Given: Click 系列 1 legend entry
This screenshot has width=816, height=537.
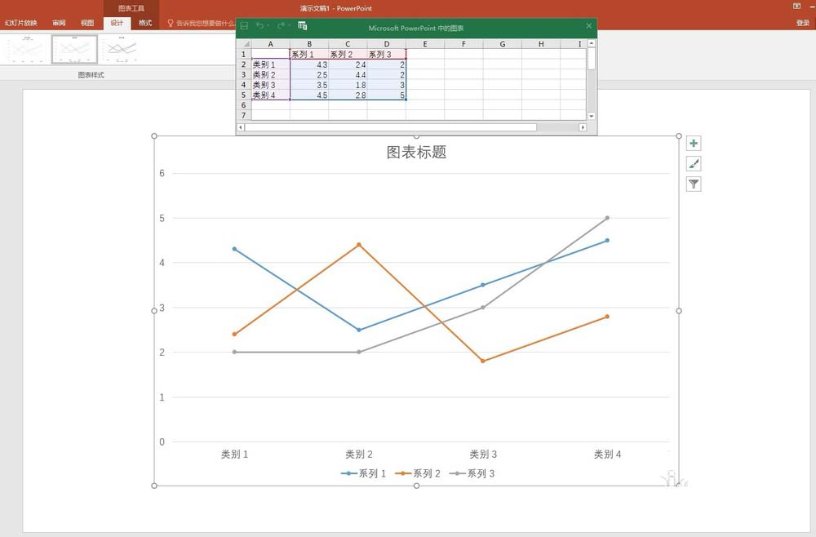Looking at the screenshot, I should [x=363, y=473].
